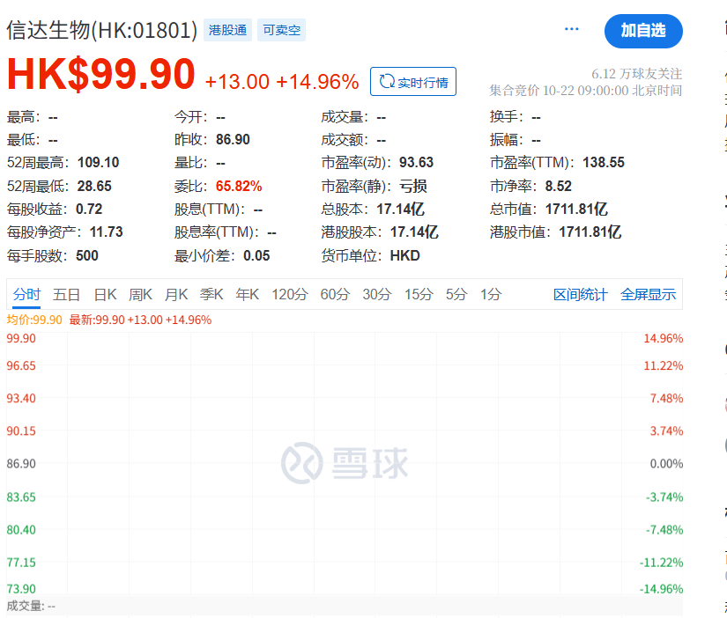Click the 货币单位 value HKD
The height and width of the screenshot is (618, 727).
coord(404,255)
